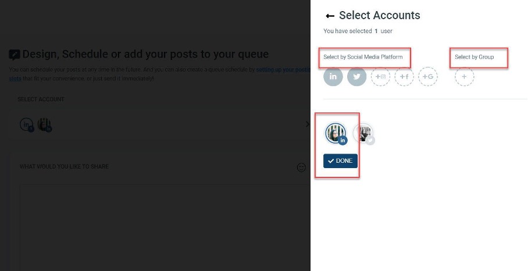
Task: Add a Facebook account
Action: [404, 76]
